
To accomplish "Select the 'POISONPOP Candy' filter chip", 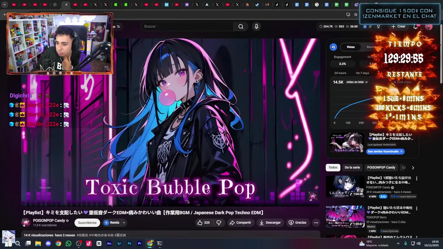I will tap(381, 167).
